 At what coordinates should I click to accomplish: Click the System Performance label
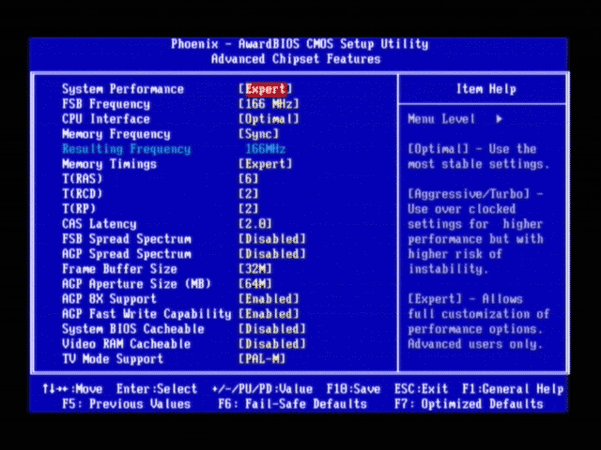point(123,89)
